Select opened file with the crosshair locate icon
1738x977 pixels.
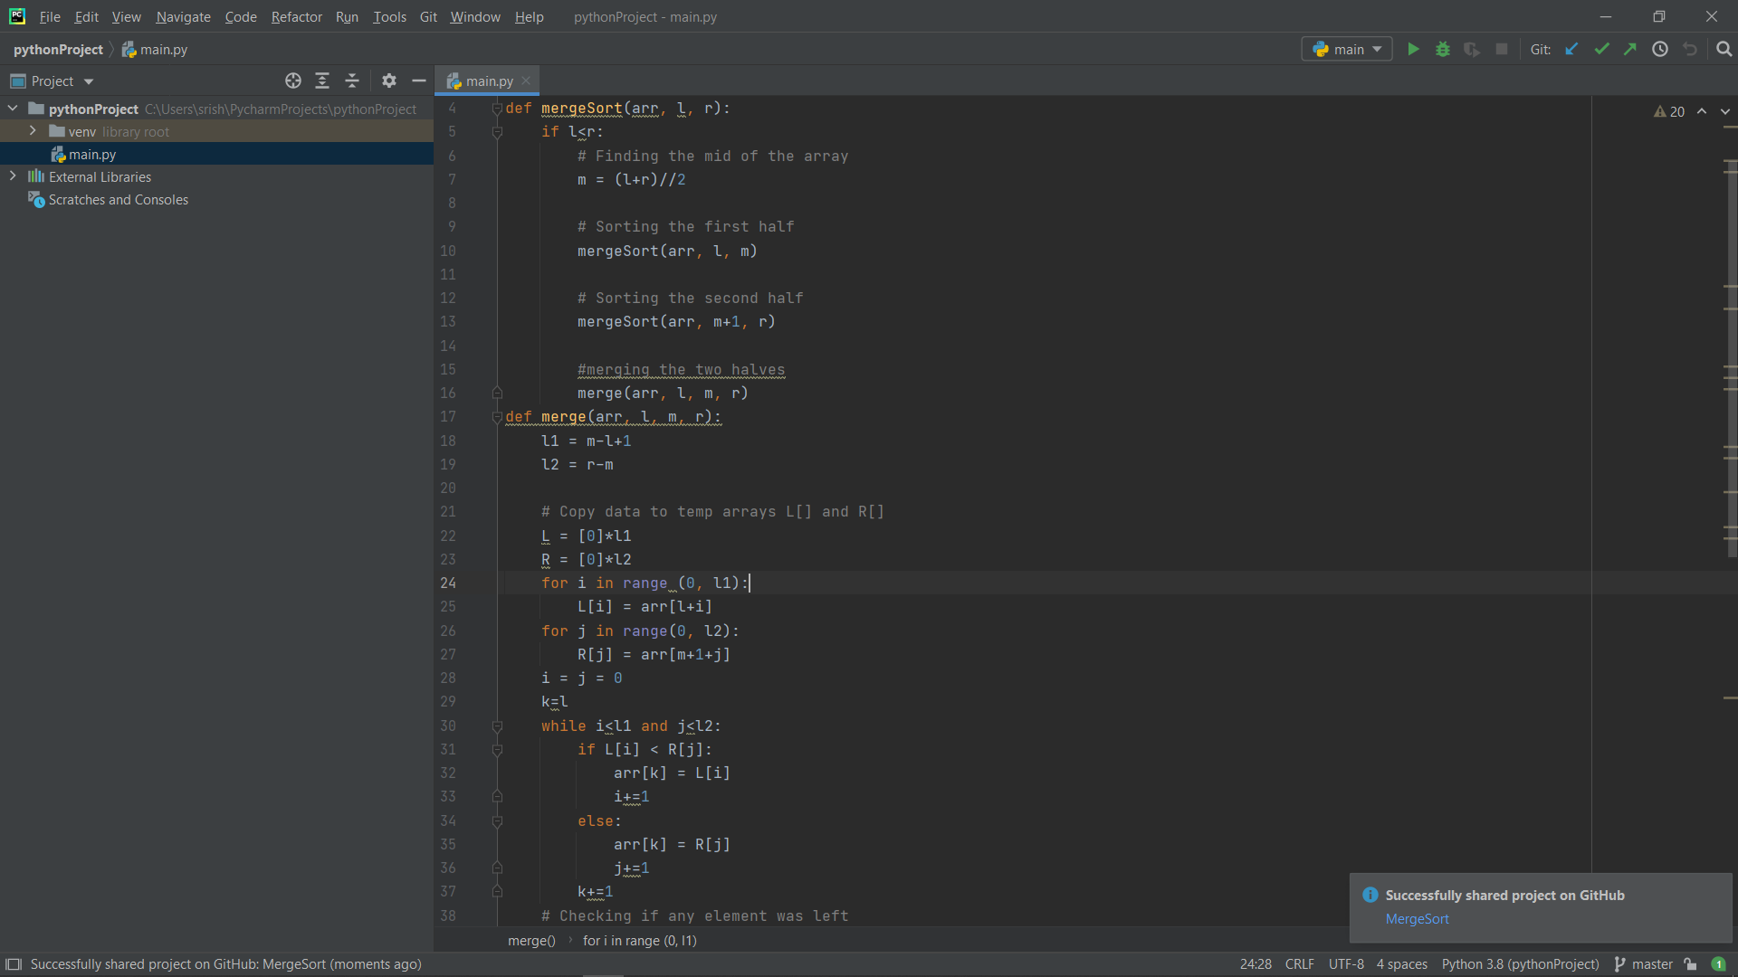(x=292, y=81)
